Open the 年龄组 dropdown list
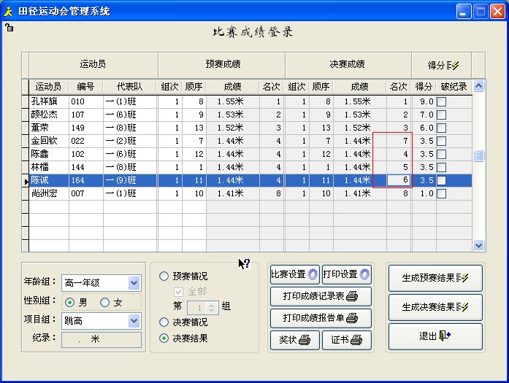The height and width of the screenshot is (383, 509). [134, 283]
